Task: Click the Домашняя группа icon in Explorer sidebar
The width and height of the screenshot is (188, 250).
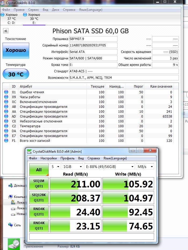Action: (10, 186)
